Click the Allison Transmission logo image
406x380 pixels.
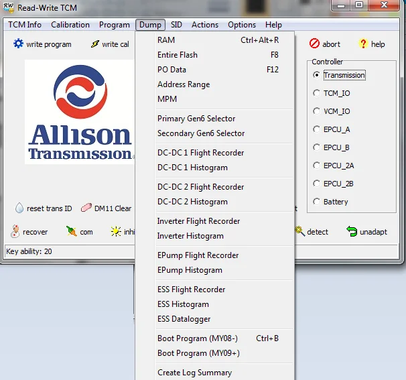(x=80, y=112)
